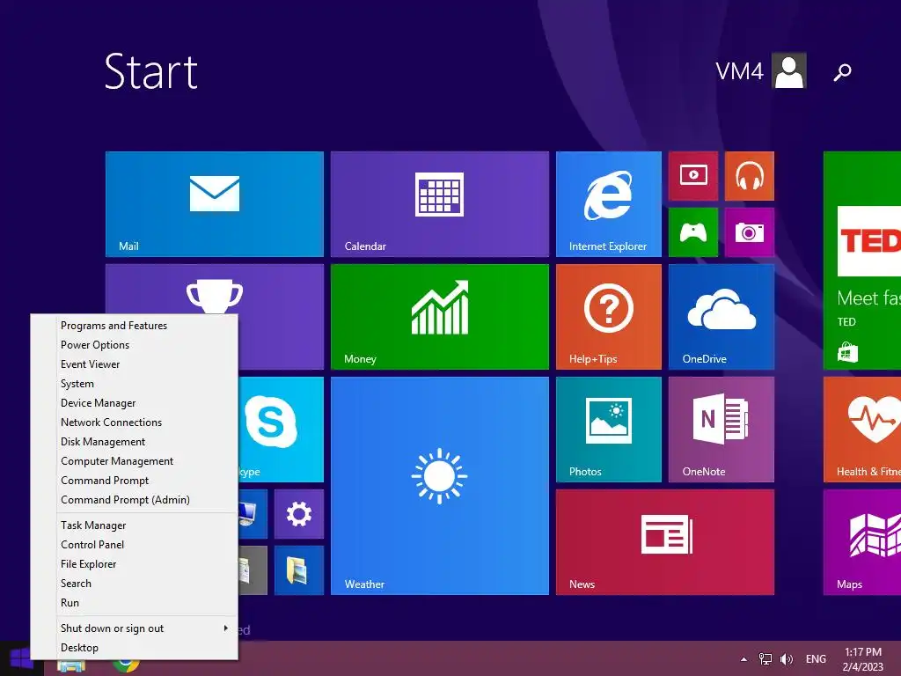The height and width of the screenshot is (676, 901).
Task: Select Programs and Features
Action: (x=135, y=326)
